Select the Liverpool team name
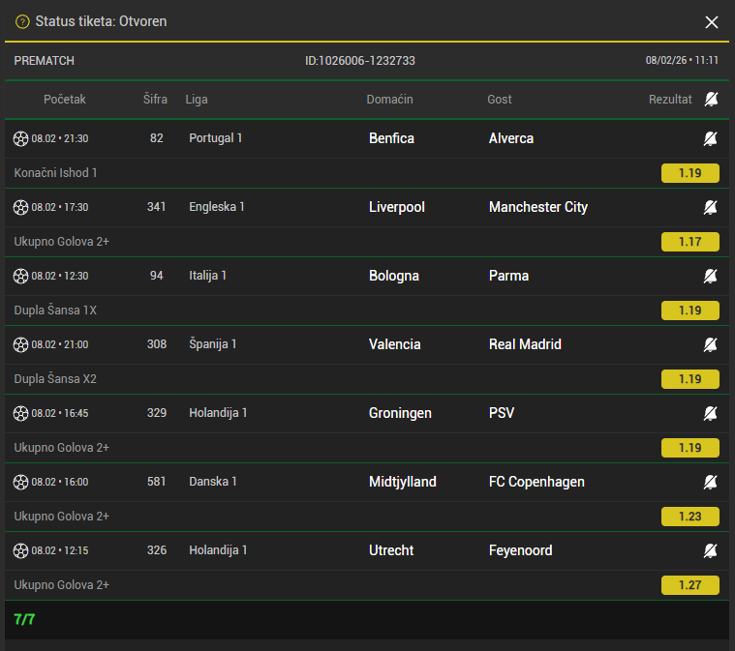 point(397,207)
